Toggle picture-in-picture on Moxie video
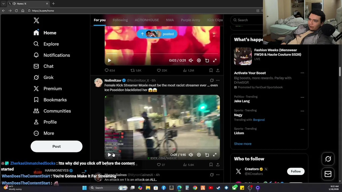 click(x=207, y=155)
